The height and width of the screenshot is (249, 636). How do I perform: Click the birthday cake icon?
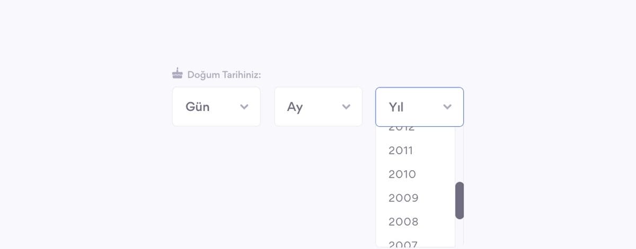[x=178, y=73]
